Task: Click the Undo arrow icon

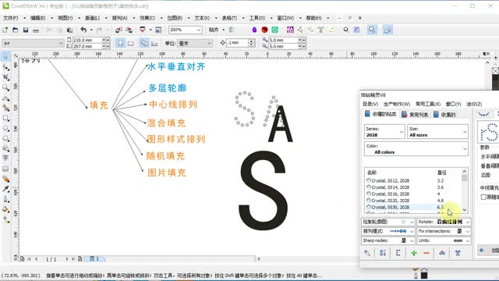Action: tap(83, 30)
